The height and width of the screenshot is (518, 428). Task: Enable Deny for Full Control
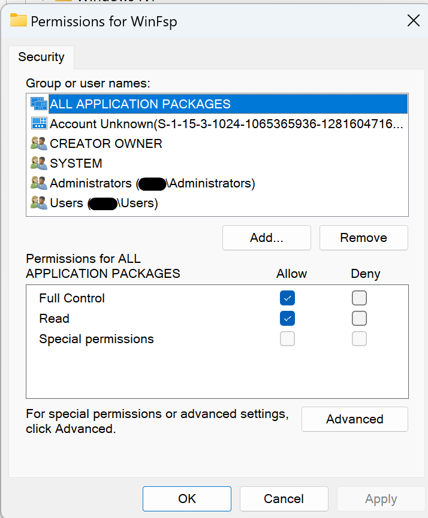tap(359, 298)
